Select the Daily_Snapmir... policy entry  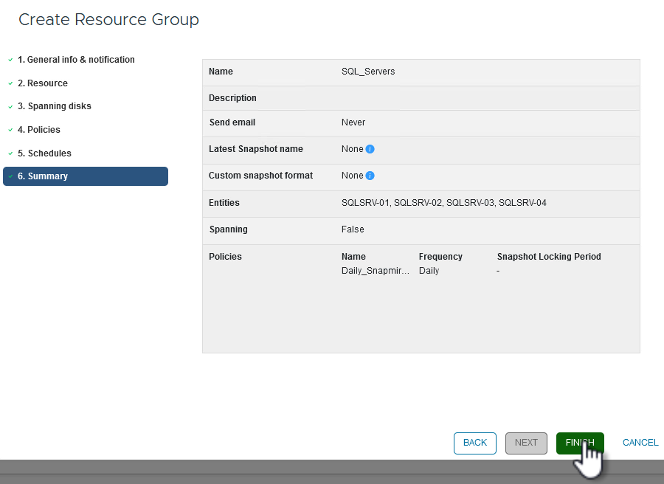[376, 271]
